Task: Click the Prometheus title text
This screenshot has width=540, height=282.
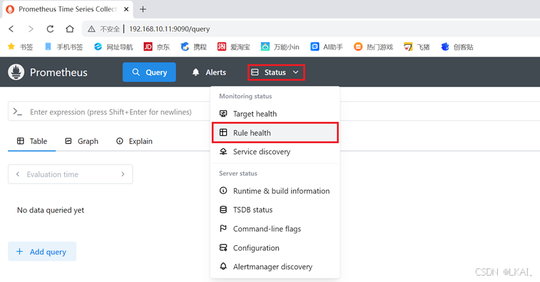Action: (58, 72)
